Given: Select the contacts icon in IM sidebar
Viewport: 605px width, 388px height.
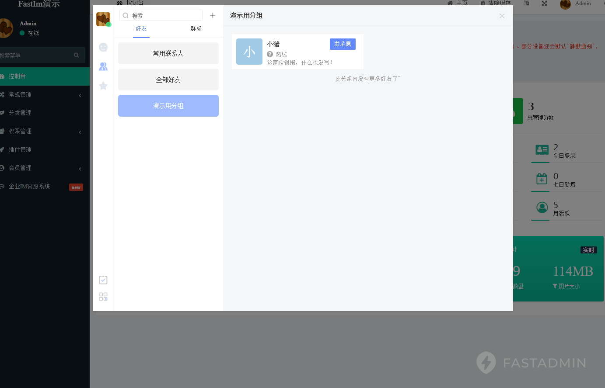Looking at the screenshot, I should click(x=103, y=66).
